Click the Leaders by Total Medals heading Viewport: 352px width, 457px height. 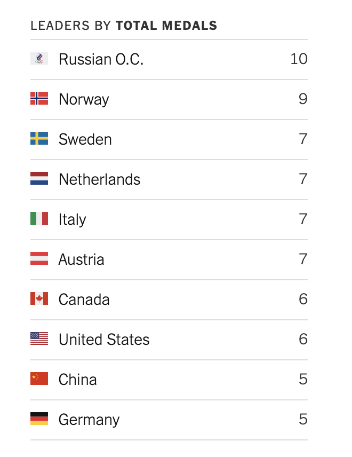[x=124, y=26]
